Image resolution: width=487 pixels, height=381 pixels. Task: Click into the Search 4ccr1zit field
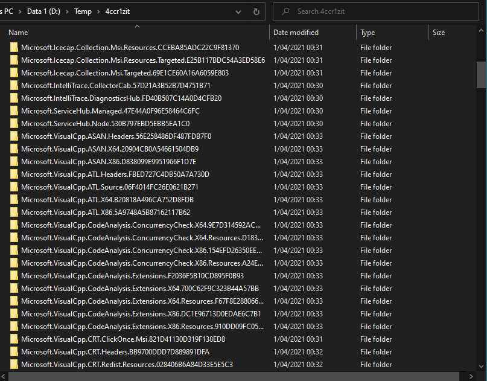click(376, 11)
